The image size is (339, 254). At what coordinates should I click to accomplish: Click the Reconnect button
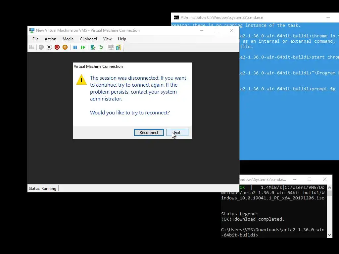tap(149, 132)
